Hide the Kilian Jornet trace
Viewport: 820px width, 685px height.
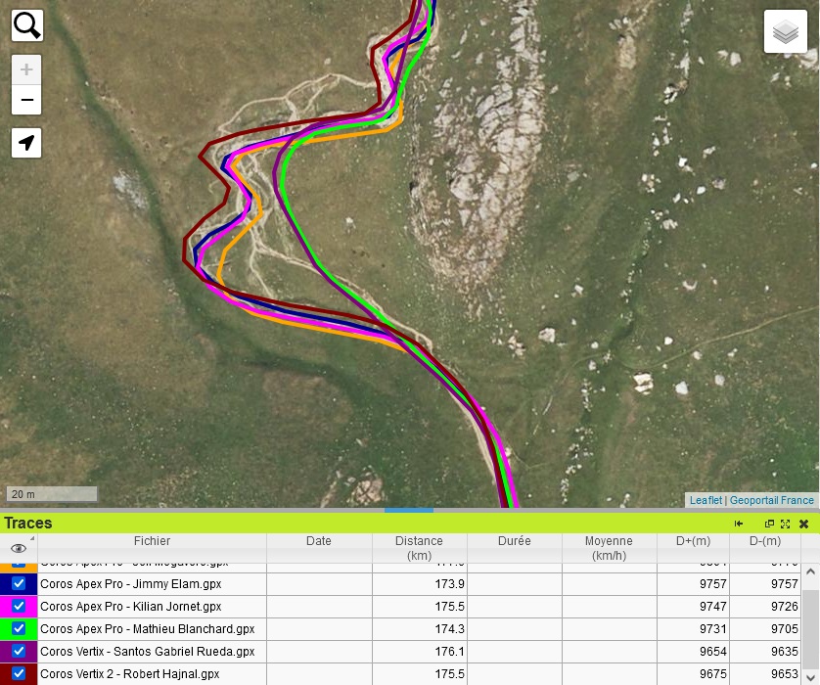click(x=19, y=606)
